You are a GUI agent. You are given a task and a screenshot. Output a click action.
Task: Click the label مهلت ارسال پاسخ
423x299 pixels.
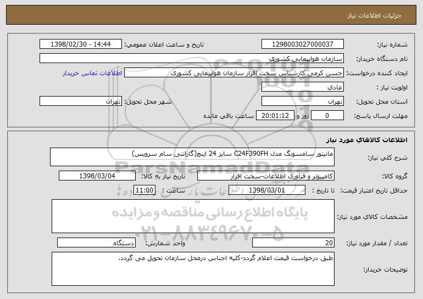click(381, 116)
